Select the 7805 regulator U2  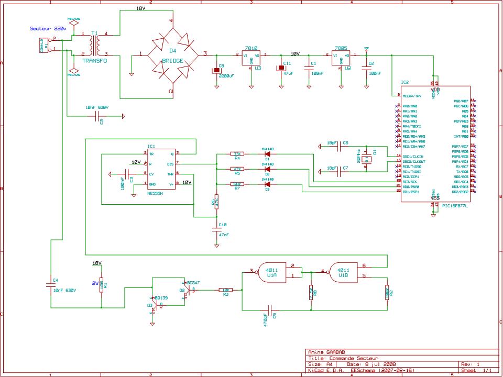click(x=341, y=58)
